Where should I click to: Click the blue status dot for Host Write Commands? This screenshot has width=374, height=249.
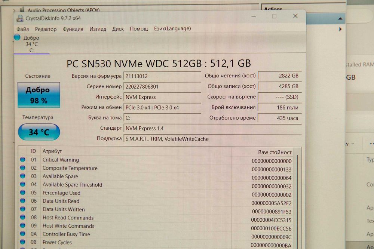23,225
